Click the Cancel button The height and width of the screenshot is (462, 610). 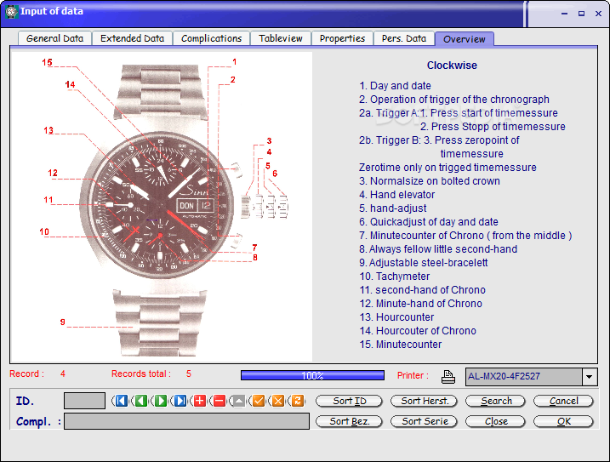563,401
